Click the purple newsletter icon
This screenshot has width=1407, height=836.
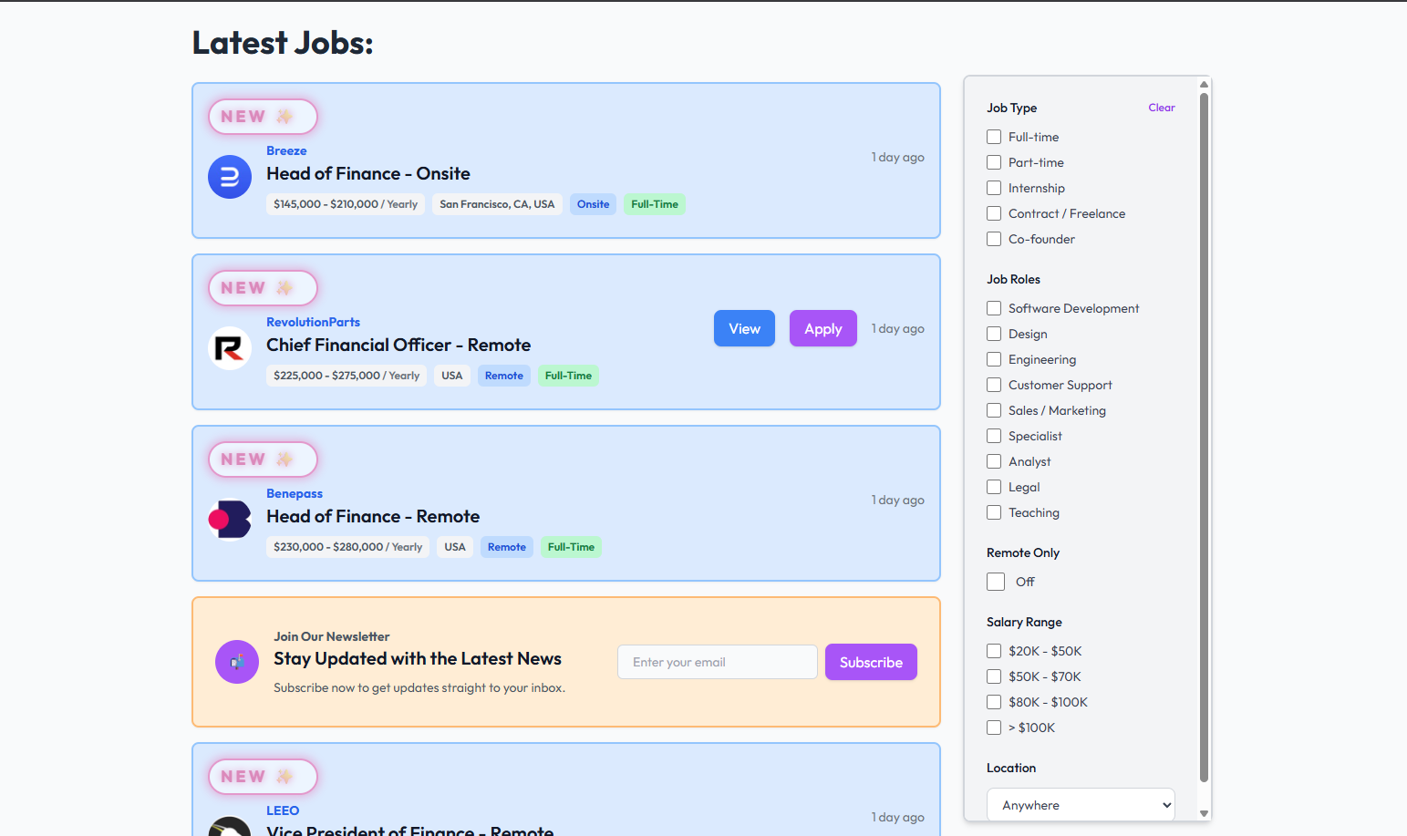click(236, 662)
